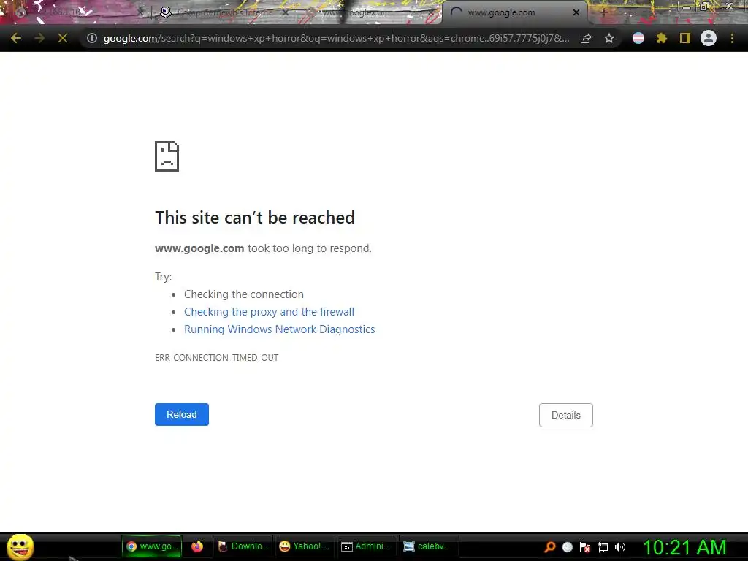Switch to the Computernewb's Internet tab

pyautogui.click(x=224, y=12)
